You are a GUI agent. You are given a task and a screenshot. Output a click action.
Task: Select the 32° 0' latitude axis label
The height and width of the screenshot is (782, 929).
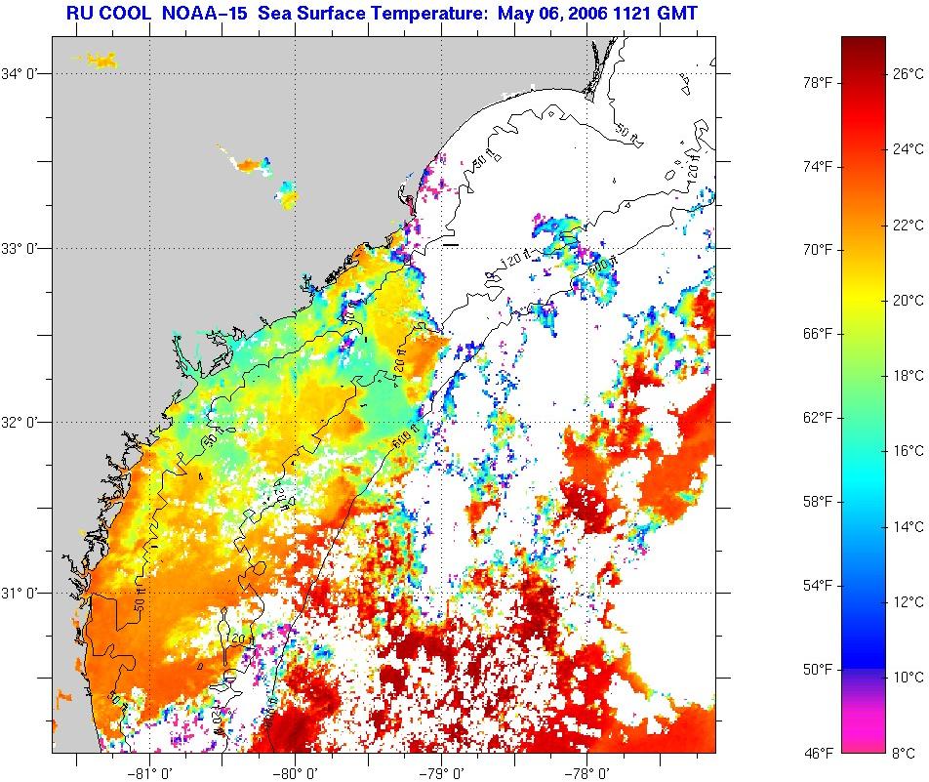click(26, 422)
